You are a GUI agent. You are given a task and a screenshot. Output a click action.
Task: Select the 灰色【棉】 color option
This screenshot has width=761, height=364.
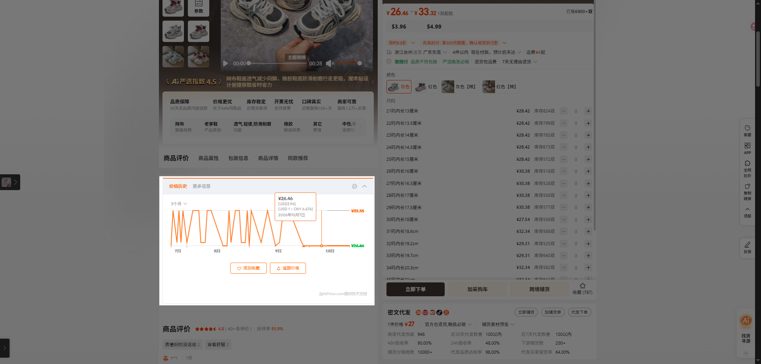click(x=459, y=87)
